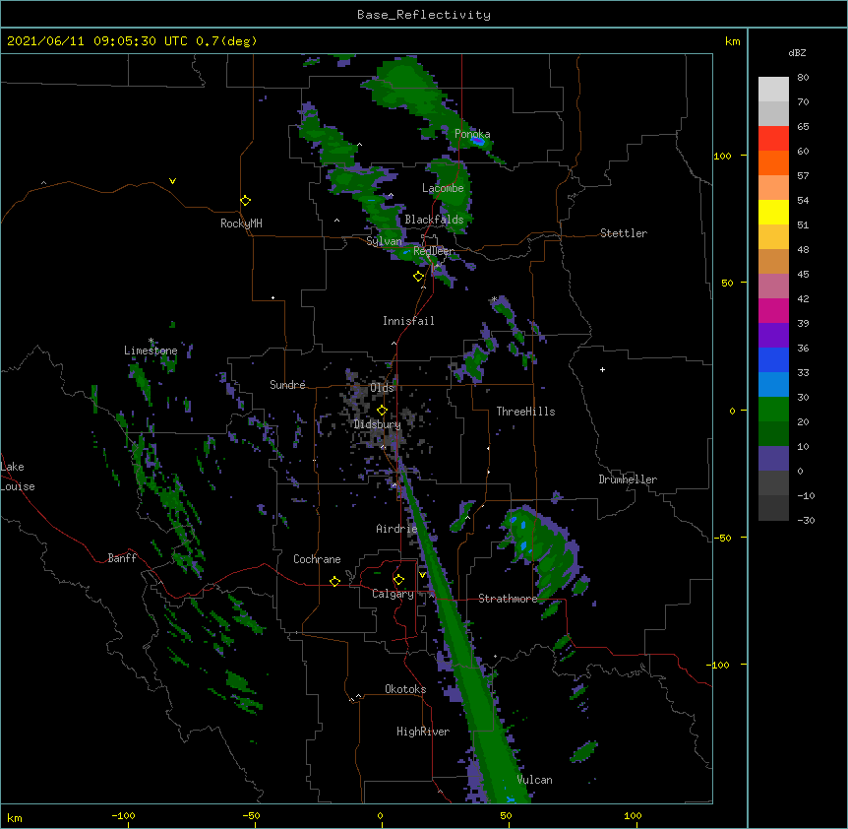Select the bright yellow dBZ legend swatch
848x829 pixels.
tap(773, 212)
